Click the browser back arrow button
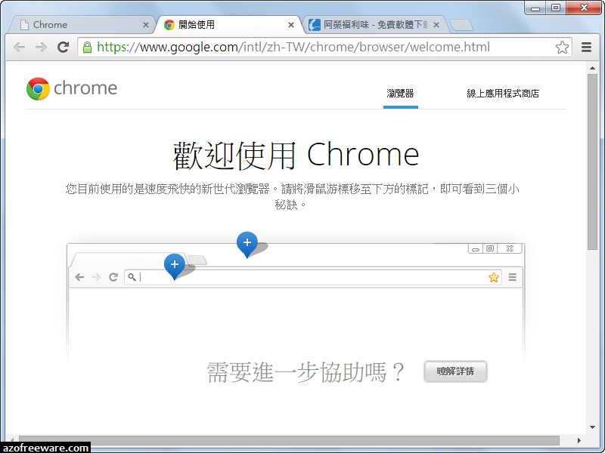Image resolution: width=605 pixels, height=453 pixels. tap(19, 47)
